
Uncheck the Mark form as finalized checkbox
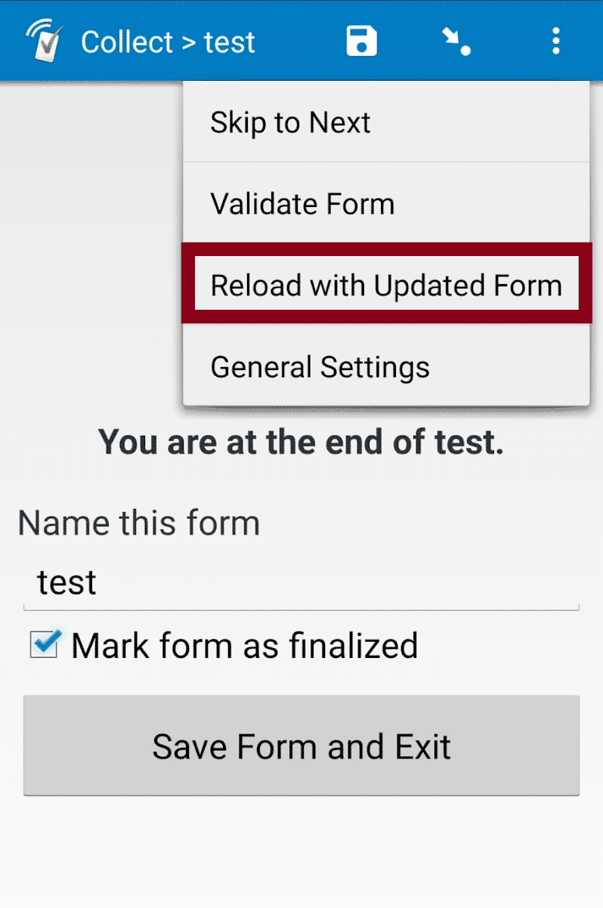tap(44, 644)
